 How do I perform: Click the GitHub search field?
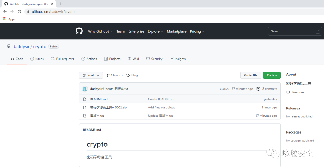[295, 31]
